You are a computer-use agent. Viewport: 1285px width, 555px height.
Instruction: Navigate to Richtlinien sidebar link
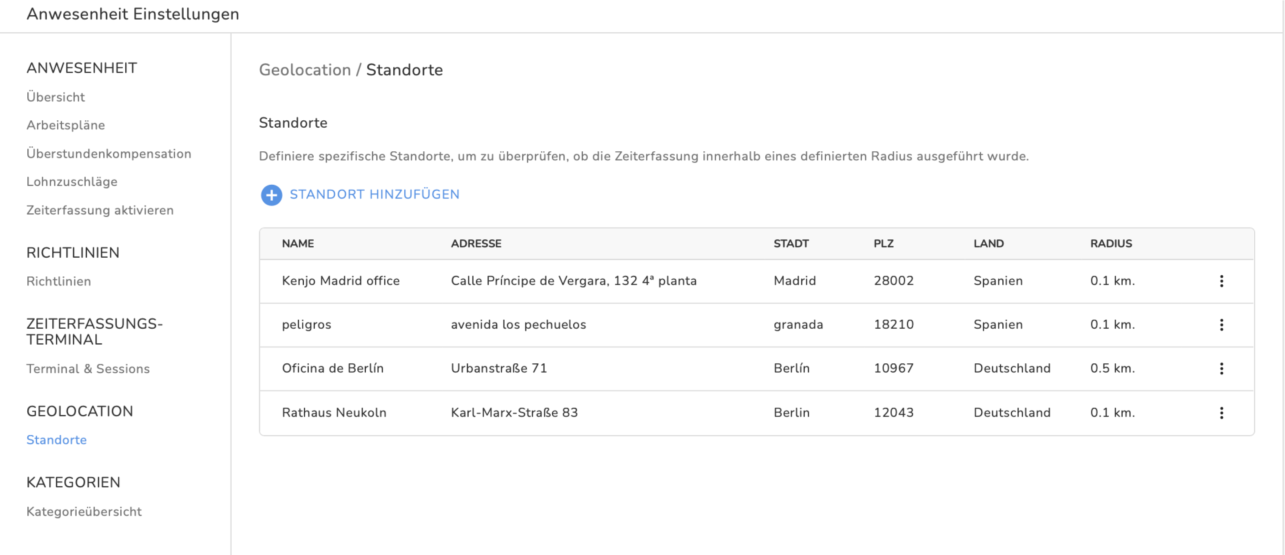58,281
